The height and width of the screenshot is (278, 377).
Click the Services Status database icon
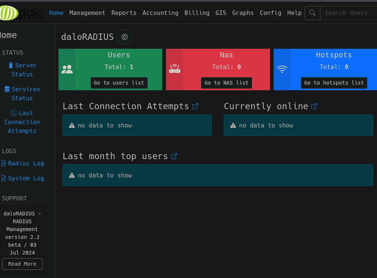(7, 89)
